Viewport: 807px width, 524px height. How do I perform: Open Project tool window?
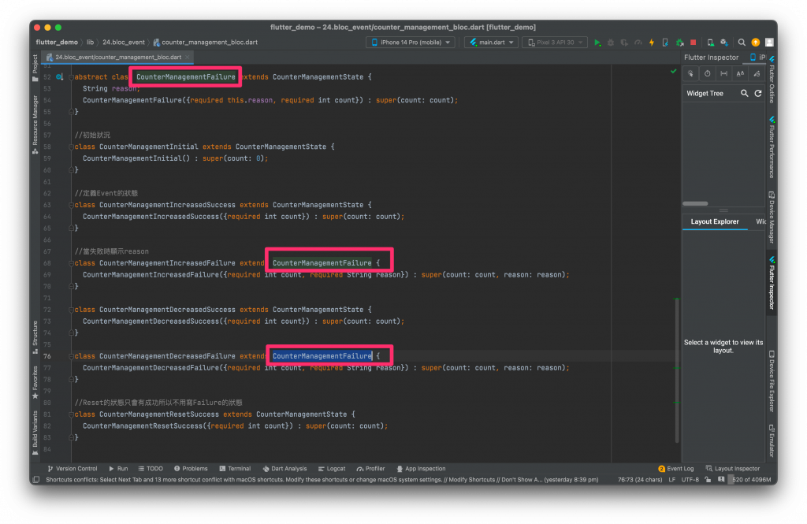click(35, 68)
